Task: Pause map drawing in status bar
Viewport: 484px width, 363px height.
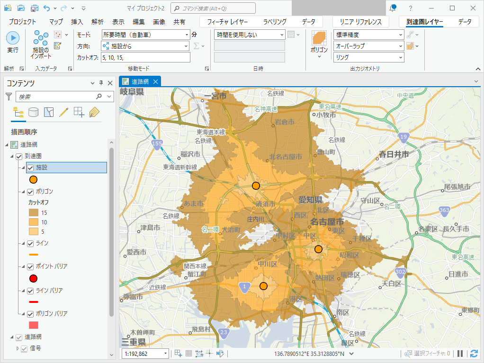Action: click(x=460, y=354)
